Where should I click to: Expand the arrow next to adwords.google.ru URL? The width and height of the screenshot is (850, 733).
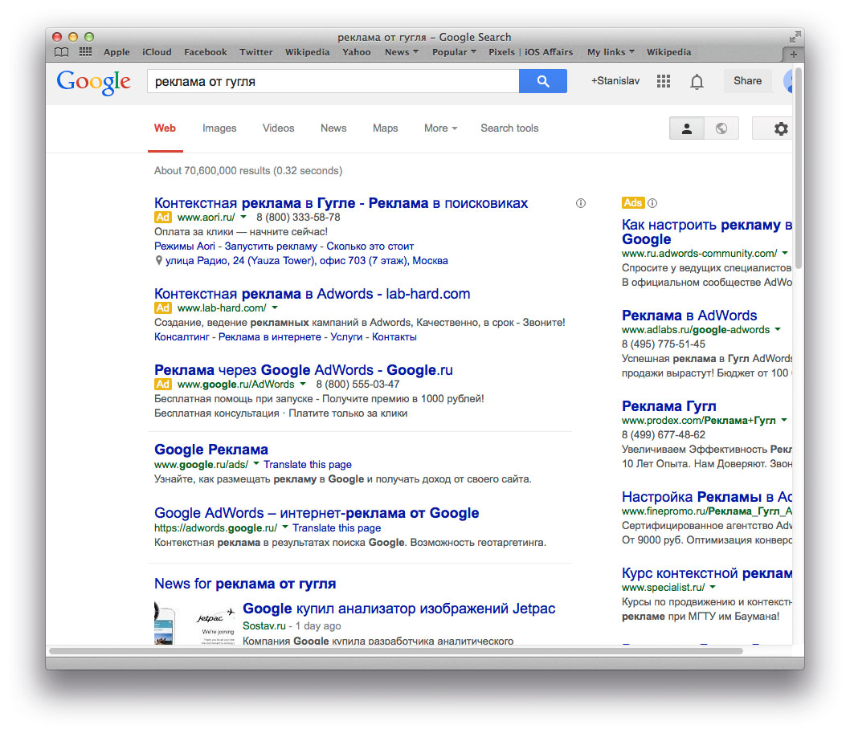[x=285, y=527]
